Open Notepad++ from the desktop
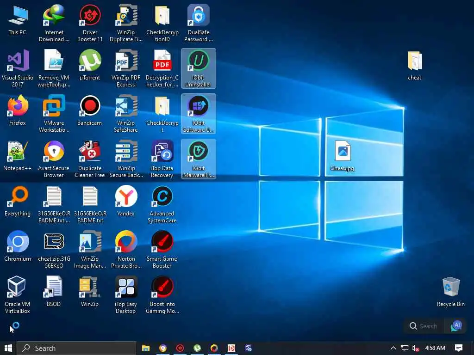This screenshot has width=474, height=355. [17, 155]
